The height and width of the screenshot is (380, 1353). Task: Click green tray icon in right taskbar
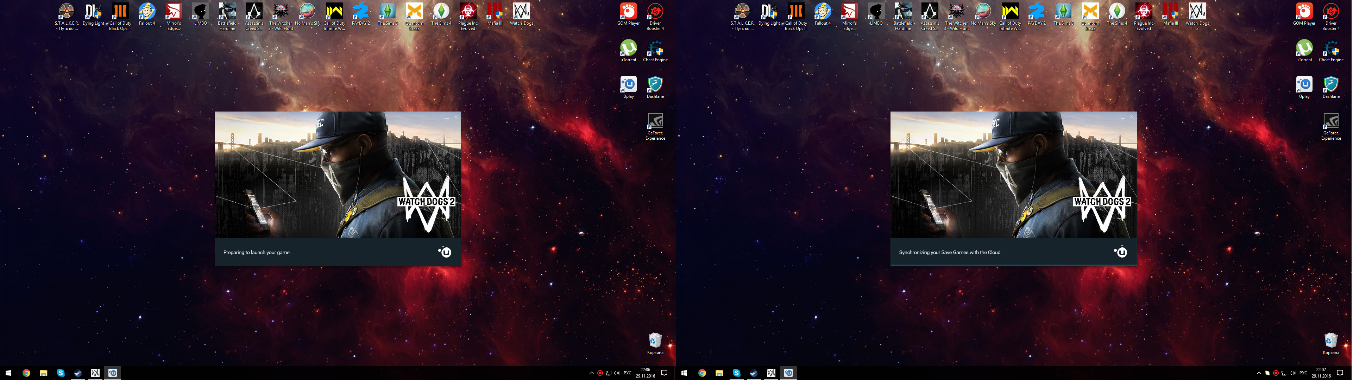coord(1267,373)
